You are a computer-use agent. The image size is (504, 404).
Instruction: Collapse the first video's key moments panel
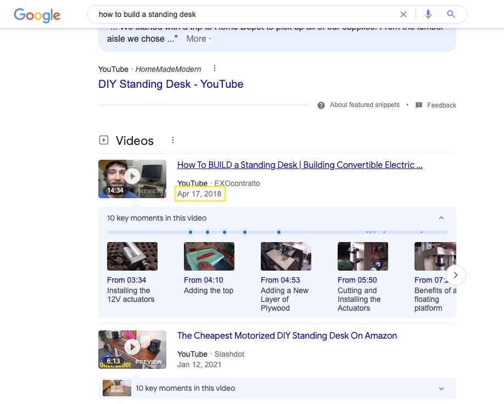tap(441, 218)
